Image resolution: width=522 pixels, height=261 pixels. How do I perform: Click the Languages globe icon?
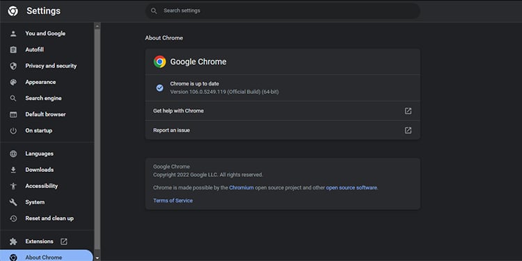click(x=13, y=154)
